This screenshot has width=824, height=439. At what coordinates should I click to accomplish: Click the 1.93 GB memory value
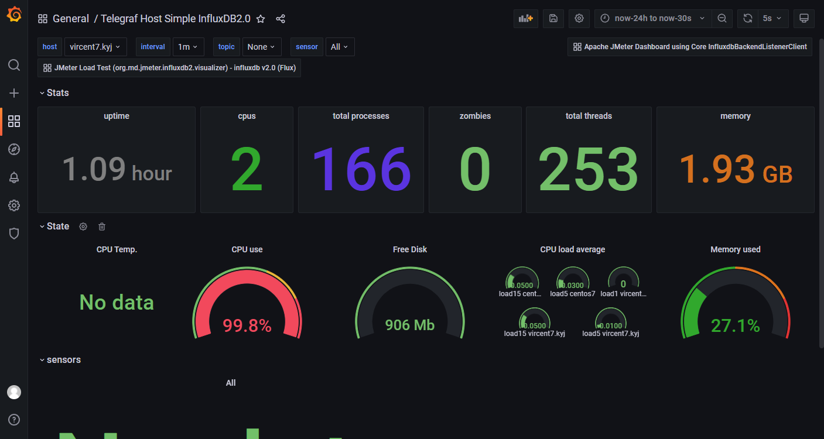(x=736, y=170)
